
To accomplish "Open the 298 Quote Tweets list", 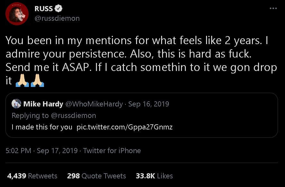I will [96, 176].
